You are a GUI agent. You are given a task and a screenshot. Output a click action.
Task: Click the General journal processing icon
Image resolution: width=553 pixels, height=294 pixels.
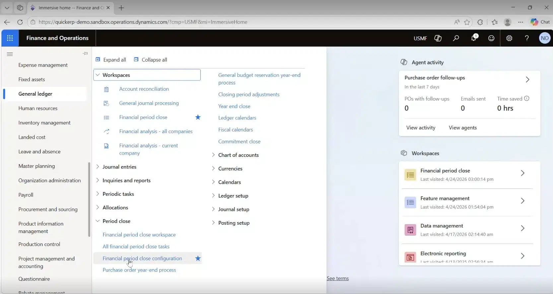pyautogui.click(x=106, y=103)
